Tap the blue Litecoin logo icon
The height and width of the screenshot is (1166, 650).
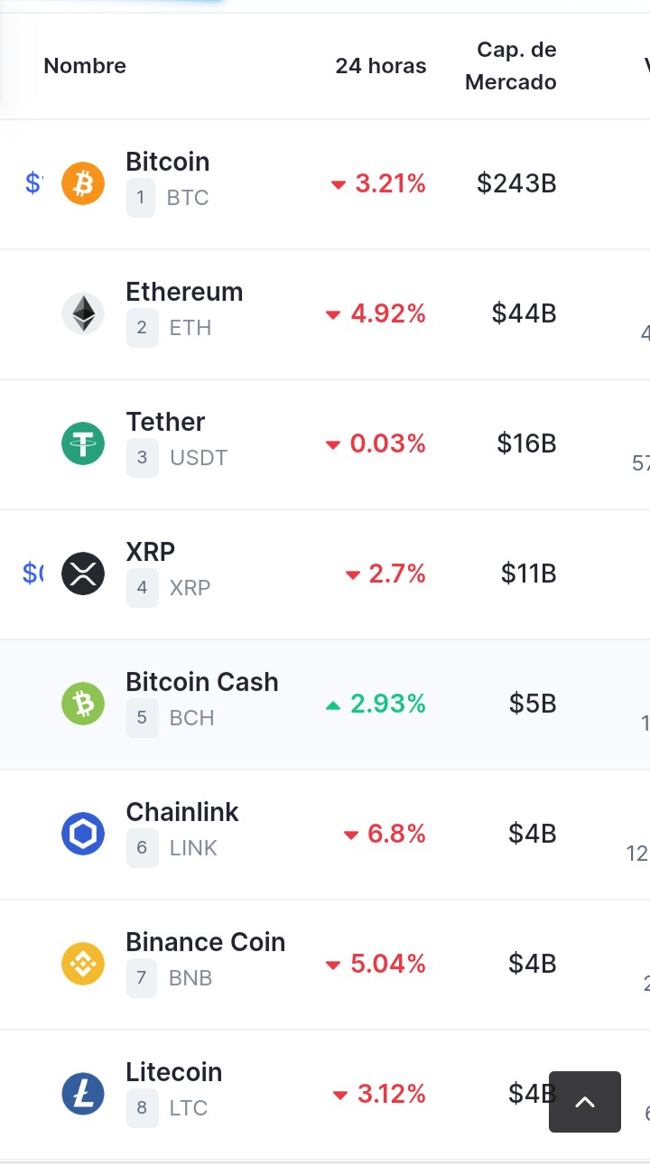pos(83,1094)
